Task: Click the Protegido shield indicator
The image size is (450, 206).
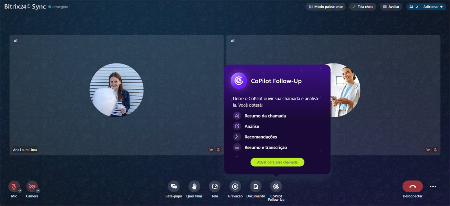Action: click(x=58, y=7)
